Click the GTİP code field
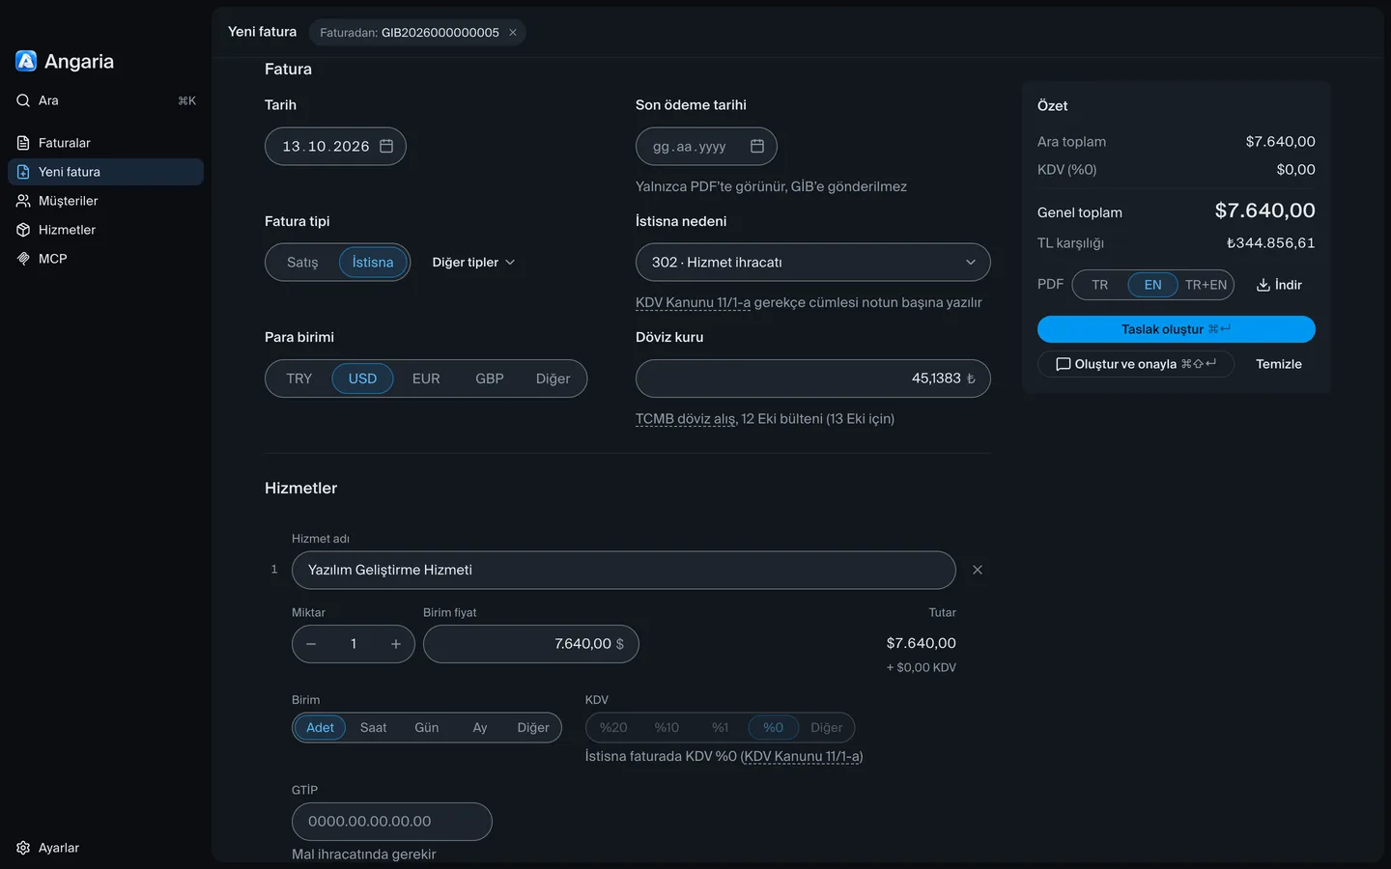 point(392,822)
